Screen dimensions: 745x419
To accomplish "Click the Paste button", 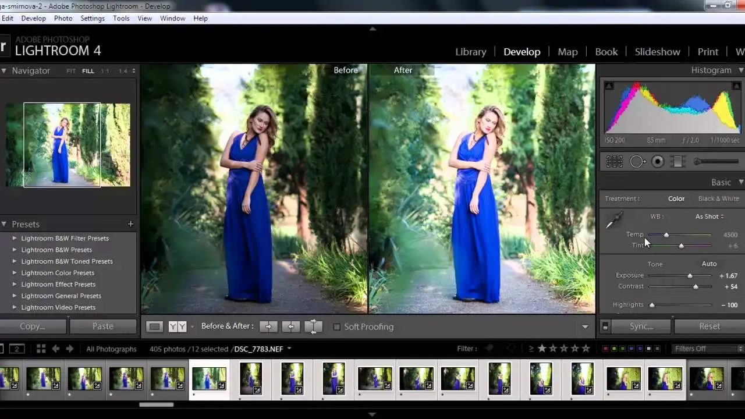I will pos(103,326).
